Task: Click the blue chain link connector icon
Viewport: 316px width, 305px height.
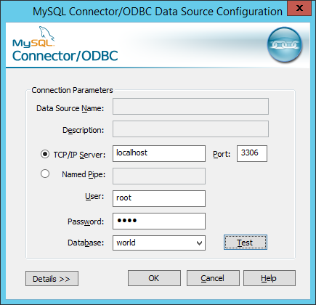Action: coord(285,45)
